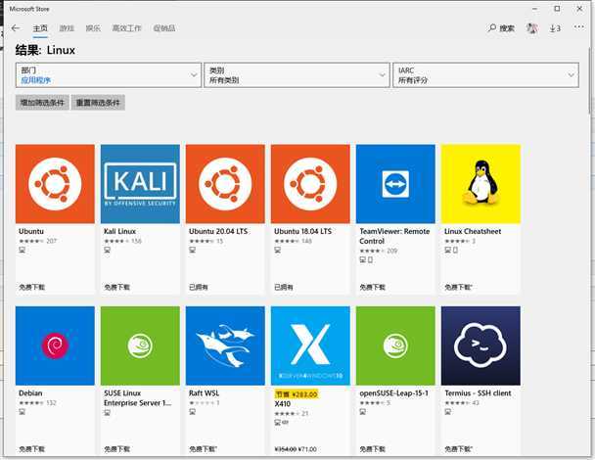The image size is (595, 460).
Task: Click the TeamViewer star rating
Action: [x=372, y=251]
